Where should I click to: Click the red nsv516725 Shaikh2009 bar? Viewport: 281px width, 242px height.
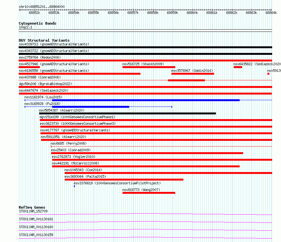(x=149, y=67)
